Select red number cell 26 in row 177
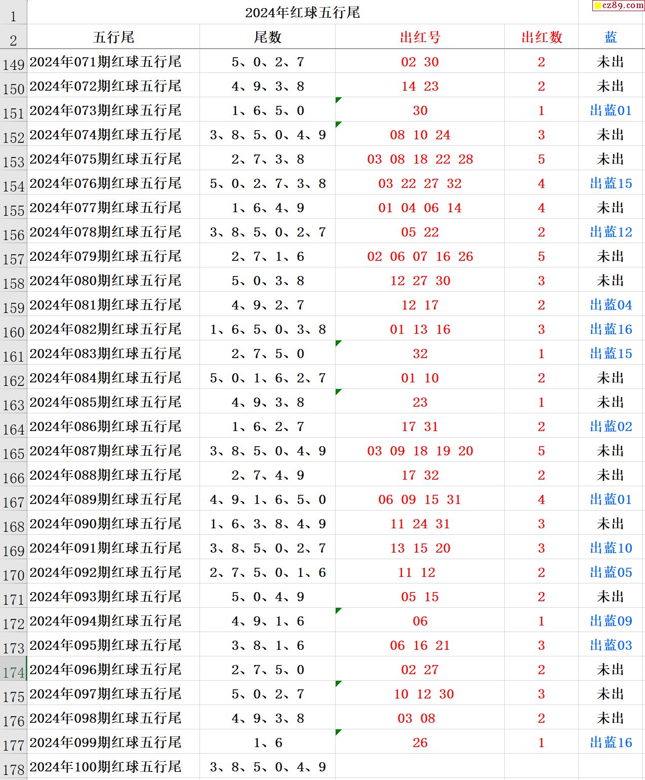The height and width of the screenshot is (780, 645). click(420, 742)
